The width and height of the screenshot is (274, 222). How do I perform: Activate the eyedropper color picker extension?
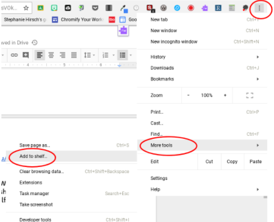(x=123, y=9)
